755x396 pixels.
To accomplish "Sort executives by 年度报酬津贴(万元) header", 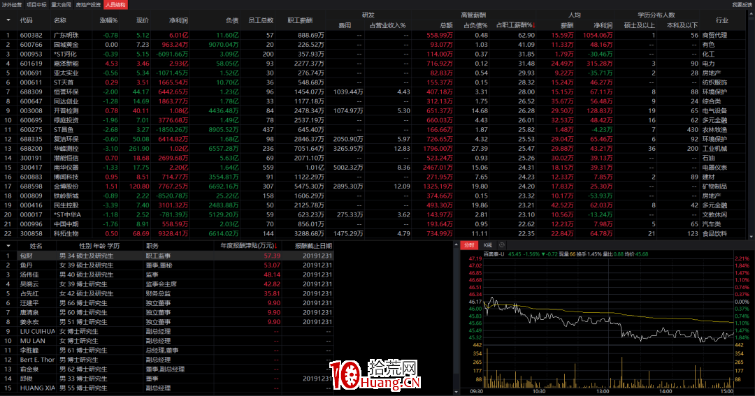I will pyautogui.click(x=249, y=245).
